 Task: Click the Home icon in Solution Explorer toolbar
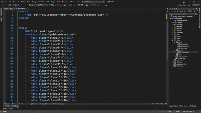click(175, 12)
